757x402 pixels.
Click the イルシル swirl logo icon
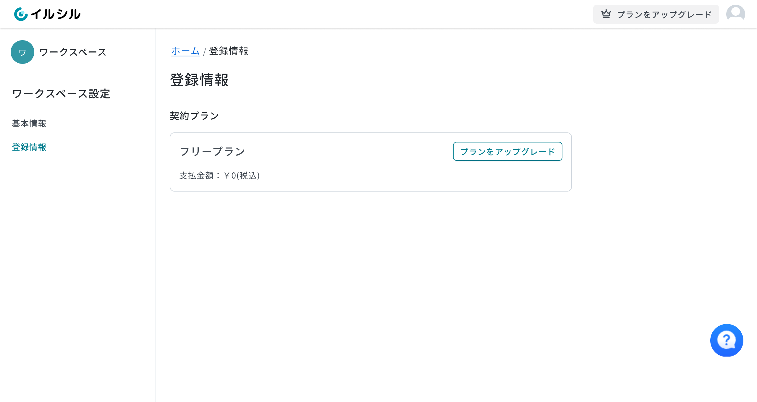point(21,14)
